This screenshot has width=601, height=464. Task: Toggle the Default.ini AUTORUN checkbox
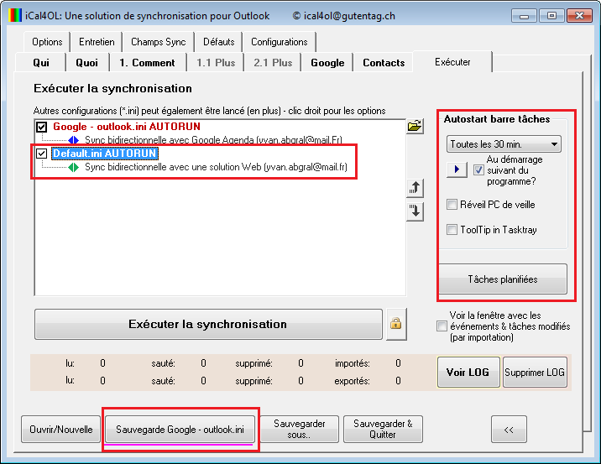tap(42, 154)
